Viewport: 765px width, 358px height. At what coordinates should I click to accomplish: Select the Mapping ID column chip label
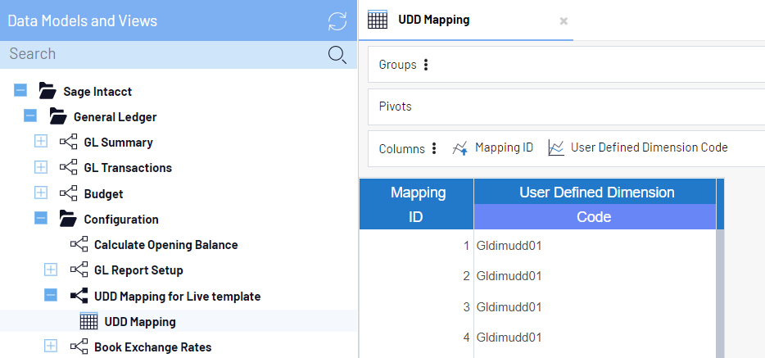[x=504, y=147]
